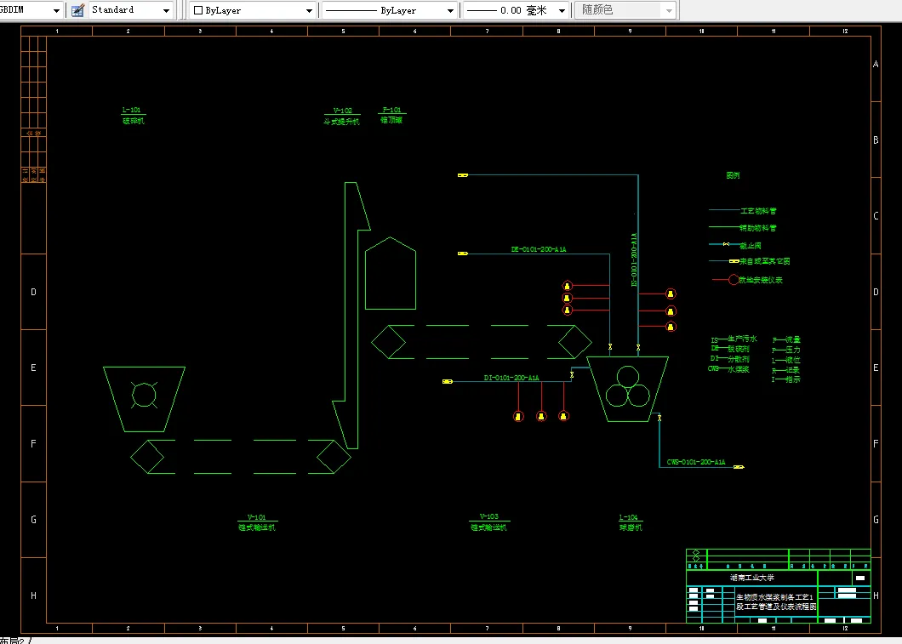Image resolution: width=902 pixels, height=644 pixels.
Task: Click the white ByLayer color swatch
Action: point(198,10)
